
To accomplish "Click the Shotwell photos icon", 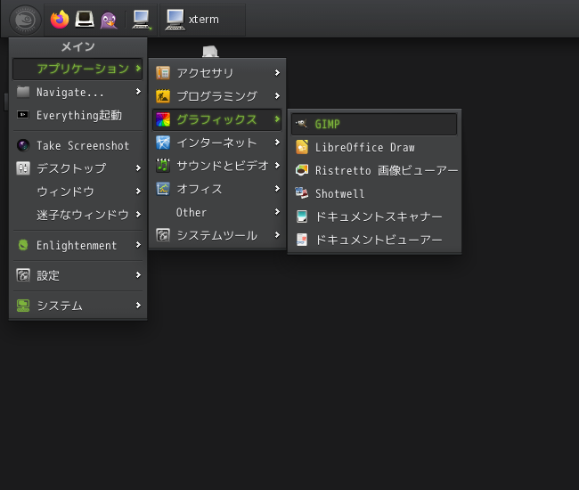I will pos(302,193).
